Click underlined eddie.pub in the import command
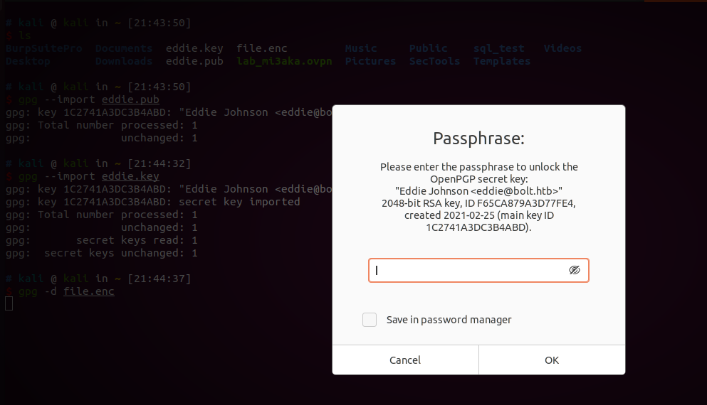This screenshot has width=707, height=405. pos(130,99)
